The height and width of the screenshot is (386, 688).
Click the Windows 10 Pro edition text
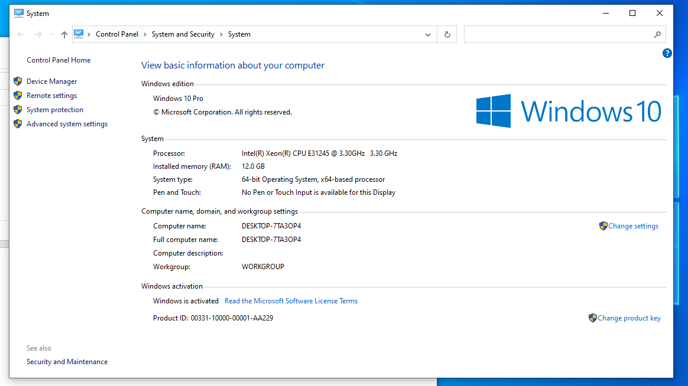tap(178, 99)
